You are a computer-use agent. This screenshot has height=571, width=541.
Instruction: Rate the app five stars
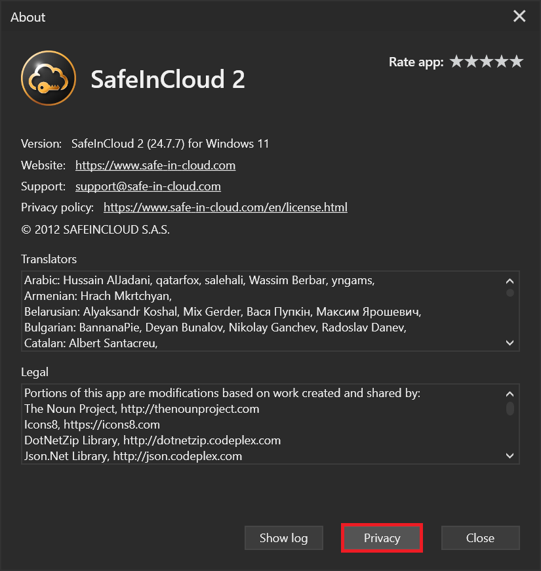pos(516,62)
